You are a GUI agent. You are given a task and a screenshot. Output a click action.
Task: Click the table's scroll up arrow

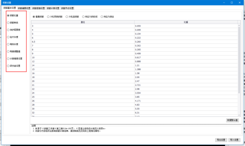[239, 25]
